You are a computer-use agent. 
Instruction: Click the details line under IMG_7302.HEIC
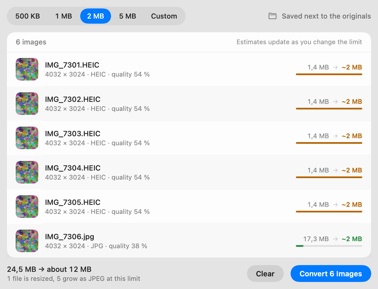97,109
